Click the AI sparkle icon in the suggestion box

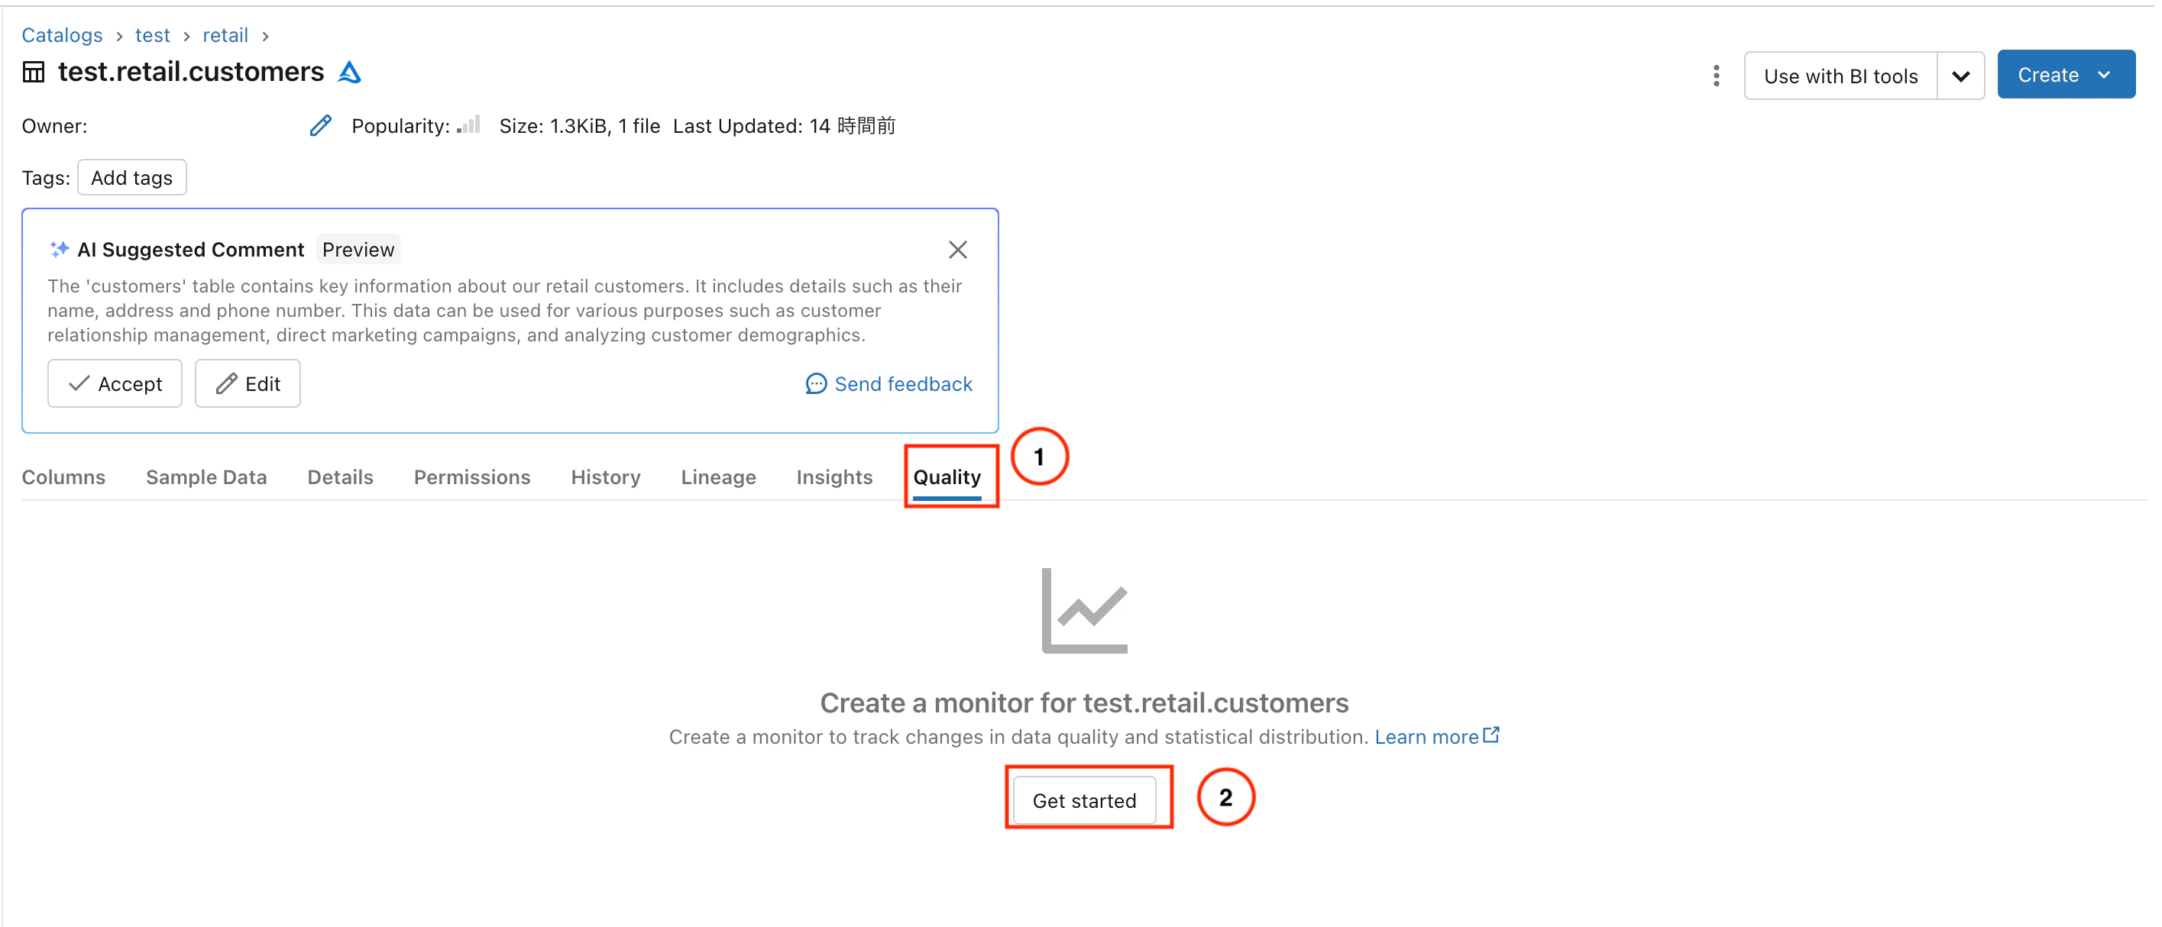pyautogui.click(x=59, y=249)
